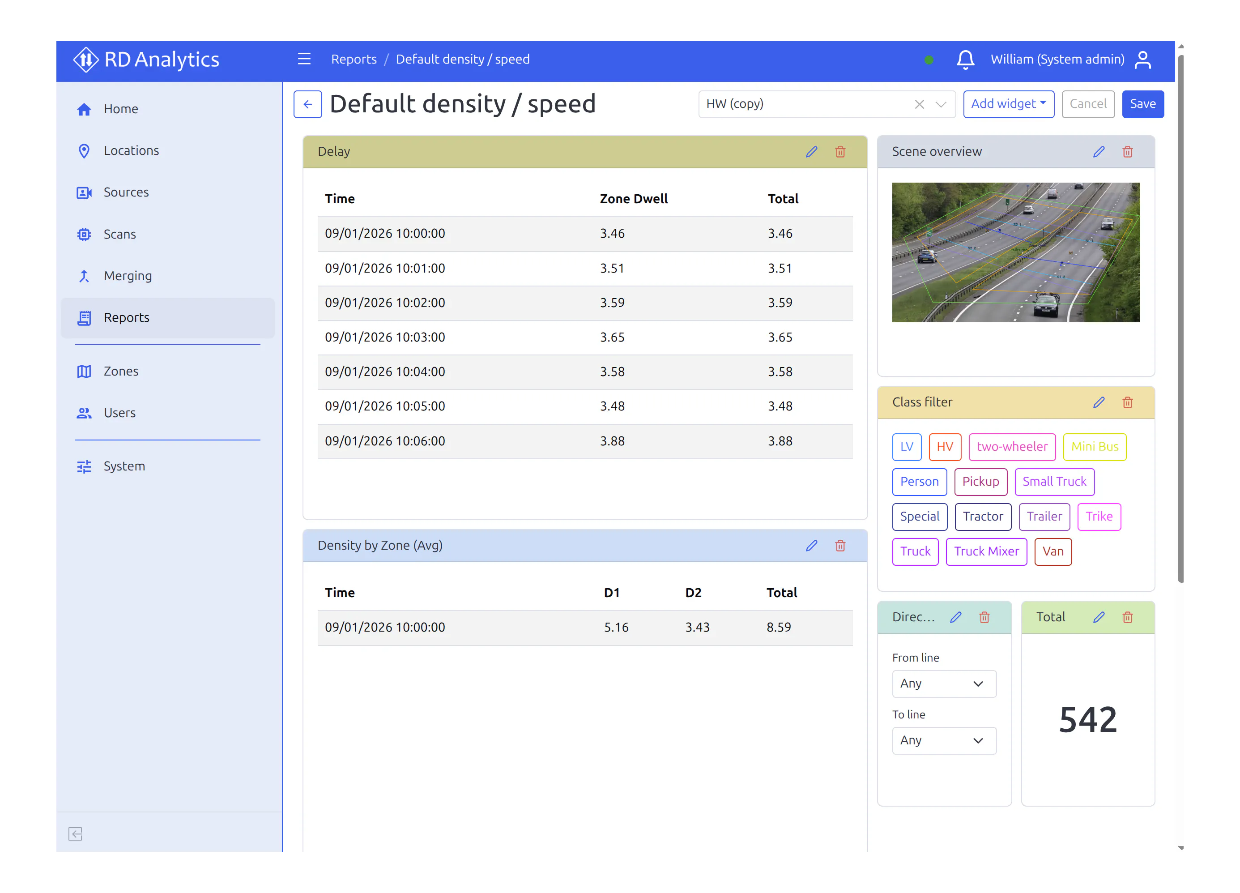
Task: Open the user profile icon
Action: click(x=1143, y=60)
